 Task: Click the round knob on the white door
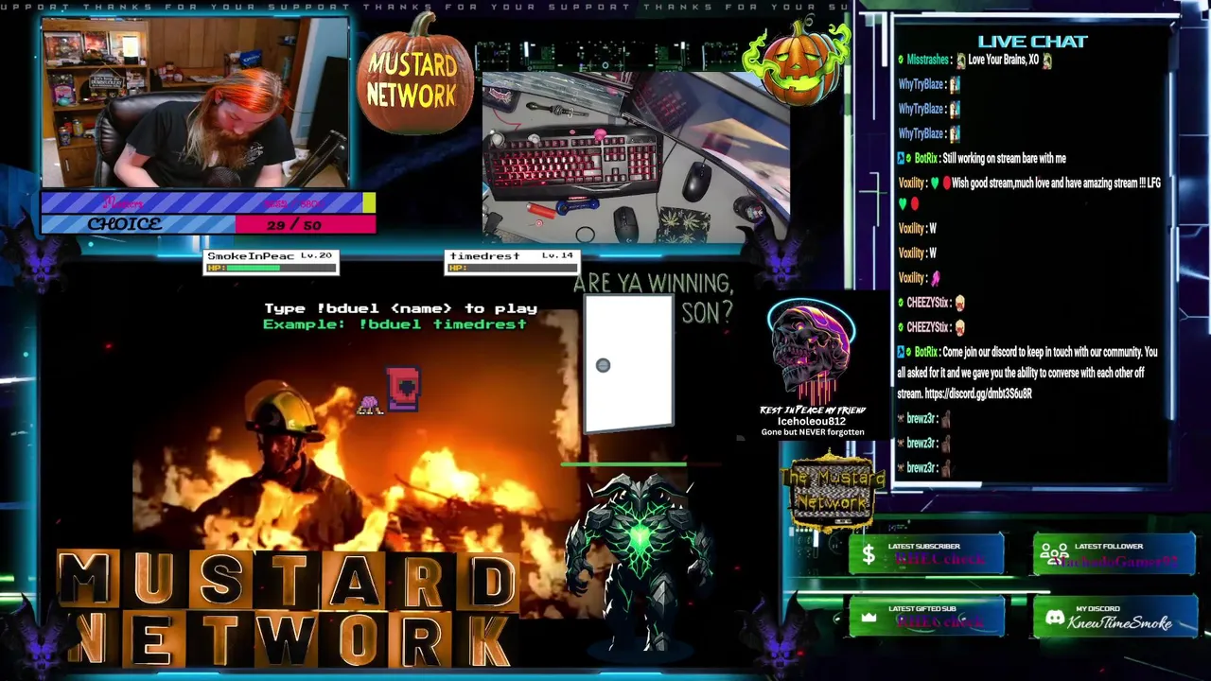603,365
